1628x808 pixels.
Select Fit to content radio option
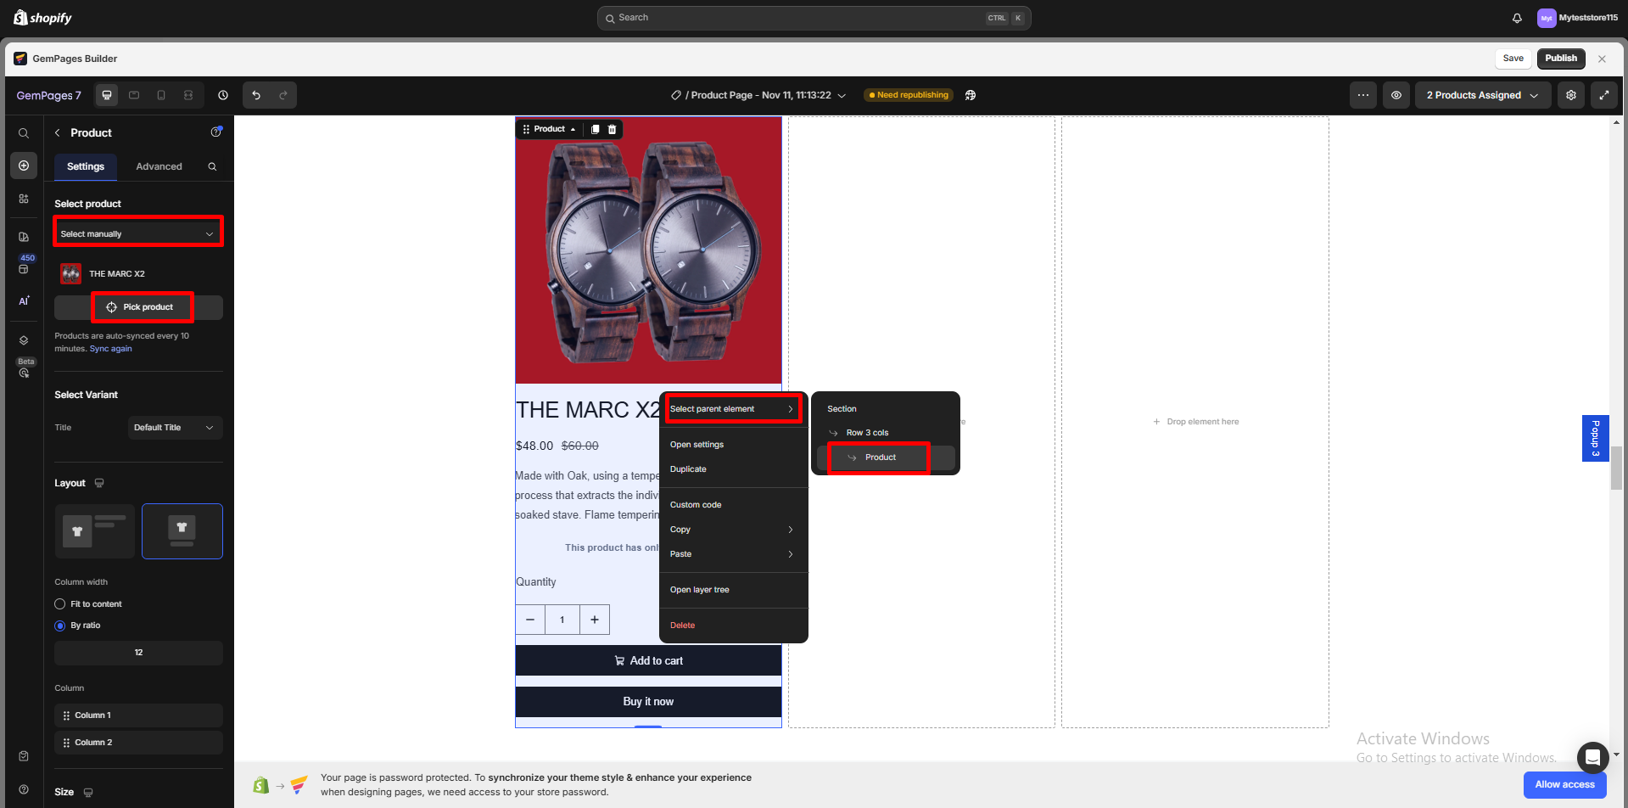tap(60, 604)
